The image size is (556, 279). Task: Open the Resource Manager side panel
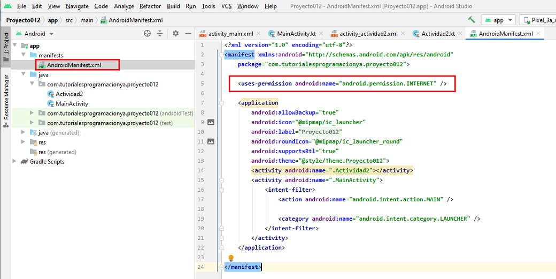point(6,101)
